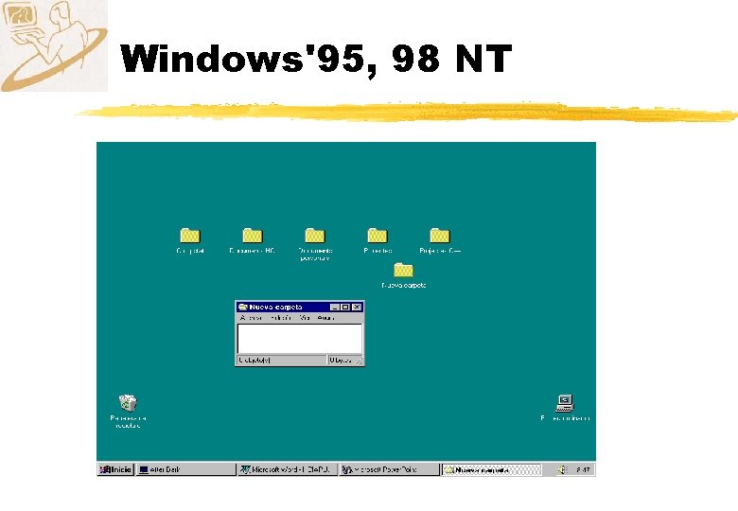This screenshot has width=738, height=511.
Task: Click the system tray clock
Action: pyautogui.click(x=583, y=469)
